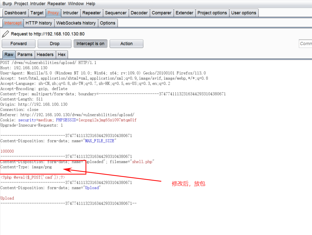Click the multipart boundary Content-Type header
Screen dimensions: 312x235
113,94
